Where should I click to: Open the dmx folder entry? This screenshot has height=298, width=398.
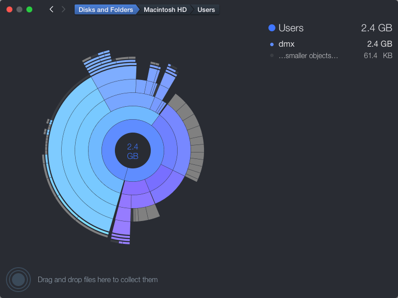tap(287, 44)
